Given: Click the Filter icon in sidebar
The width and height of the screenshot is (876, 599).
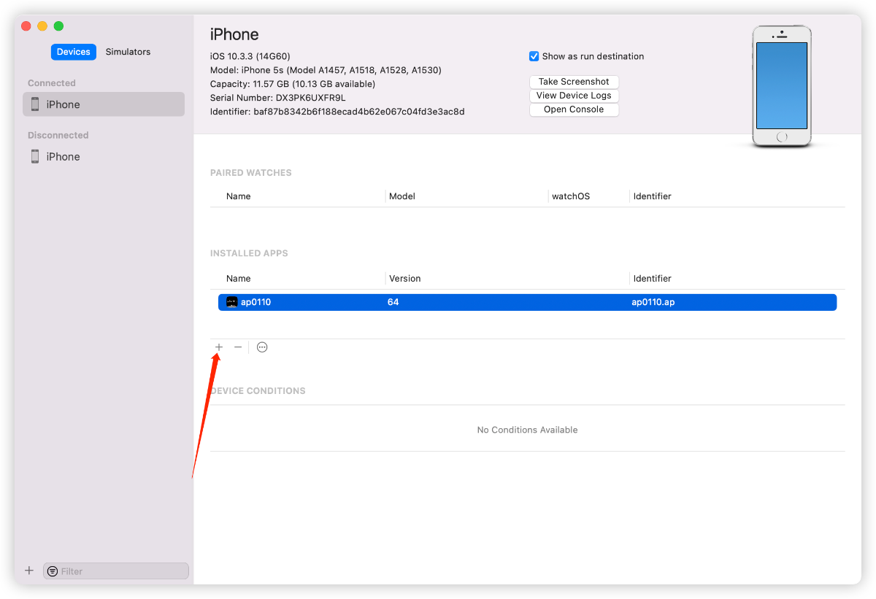Looking at the screenshot, I should point(53,571).
